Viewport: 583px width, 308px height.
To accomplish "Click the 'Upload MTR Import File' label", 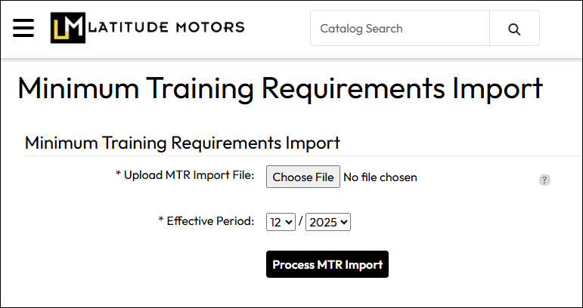I will [189, 176].
